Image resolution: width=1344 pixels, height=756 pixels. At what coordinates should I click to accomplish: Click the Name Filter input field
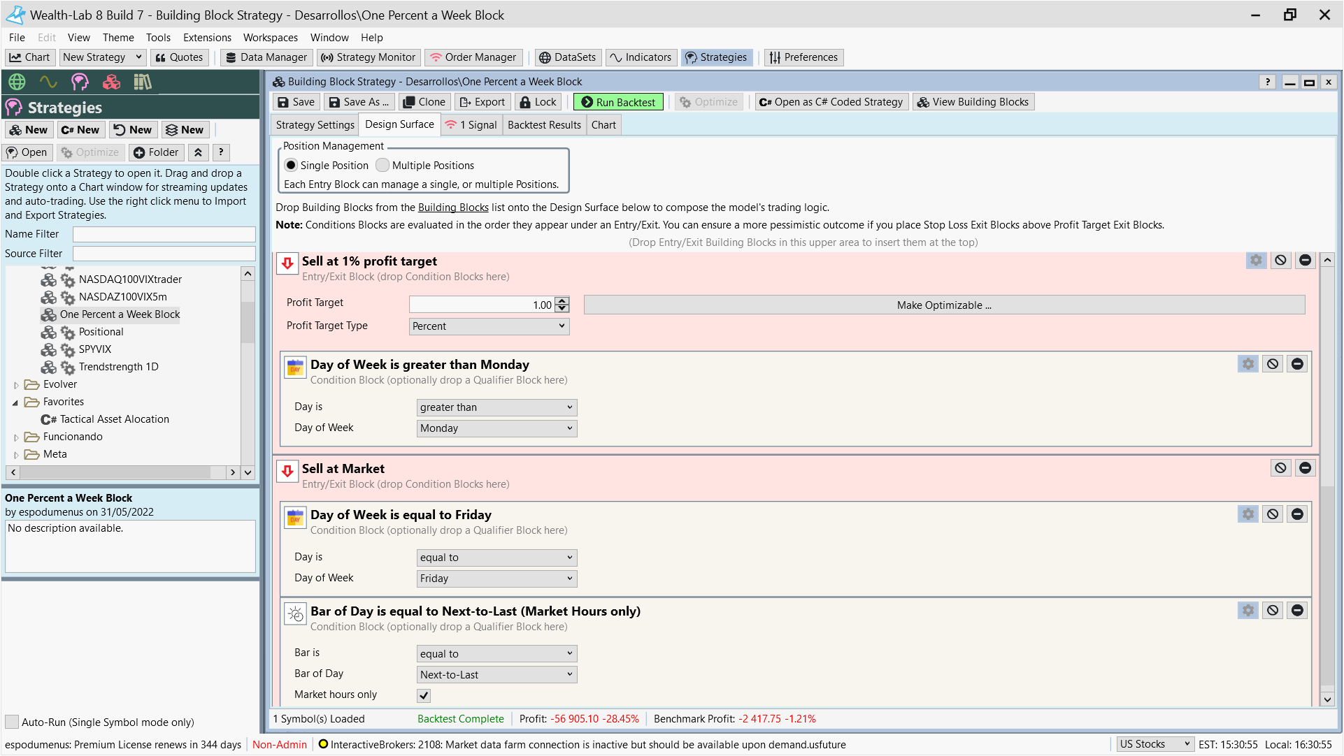tap(164, 234)
